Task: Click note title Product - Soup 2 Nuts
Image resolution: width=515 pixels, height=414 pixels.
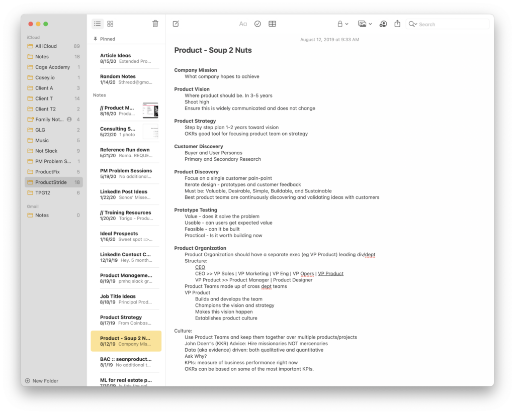Action: click(x=213, y=50)
